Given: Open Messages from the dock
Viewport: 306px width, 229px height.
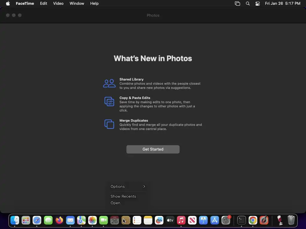Looking at the screenshot, I should coord(48,220).
